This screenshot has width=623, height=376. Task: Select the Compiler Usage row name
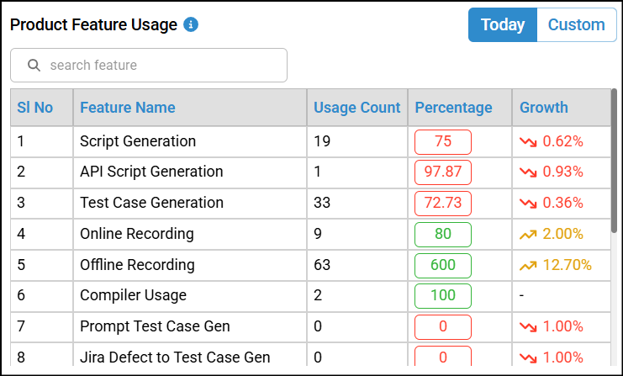coord(133,295)
